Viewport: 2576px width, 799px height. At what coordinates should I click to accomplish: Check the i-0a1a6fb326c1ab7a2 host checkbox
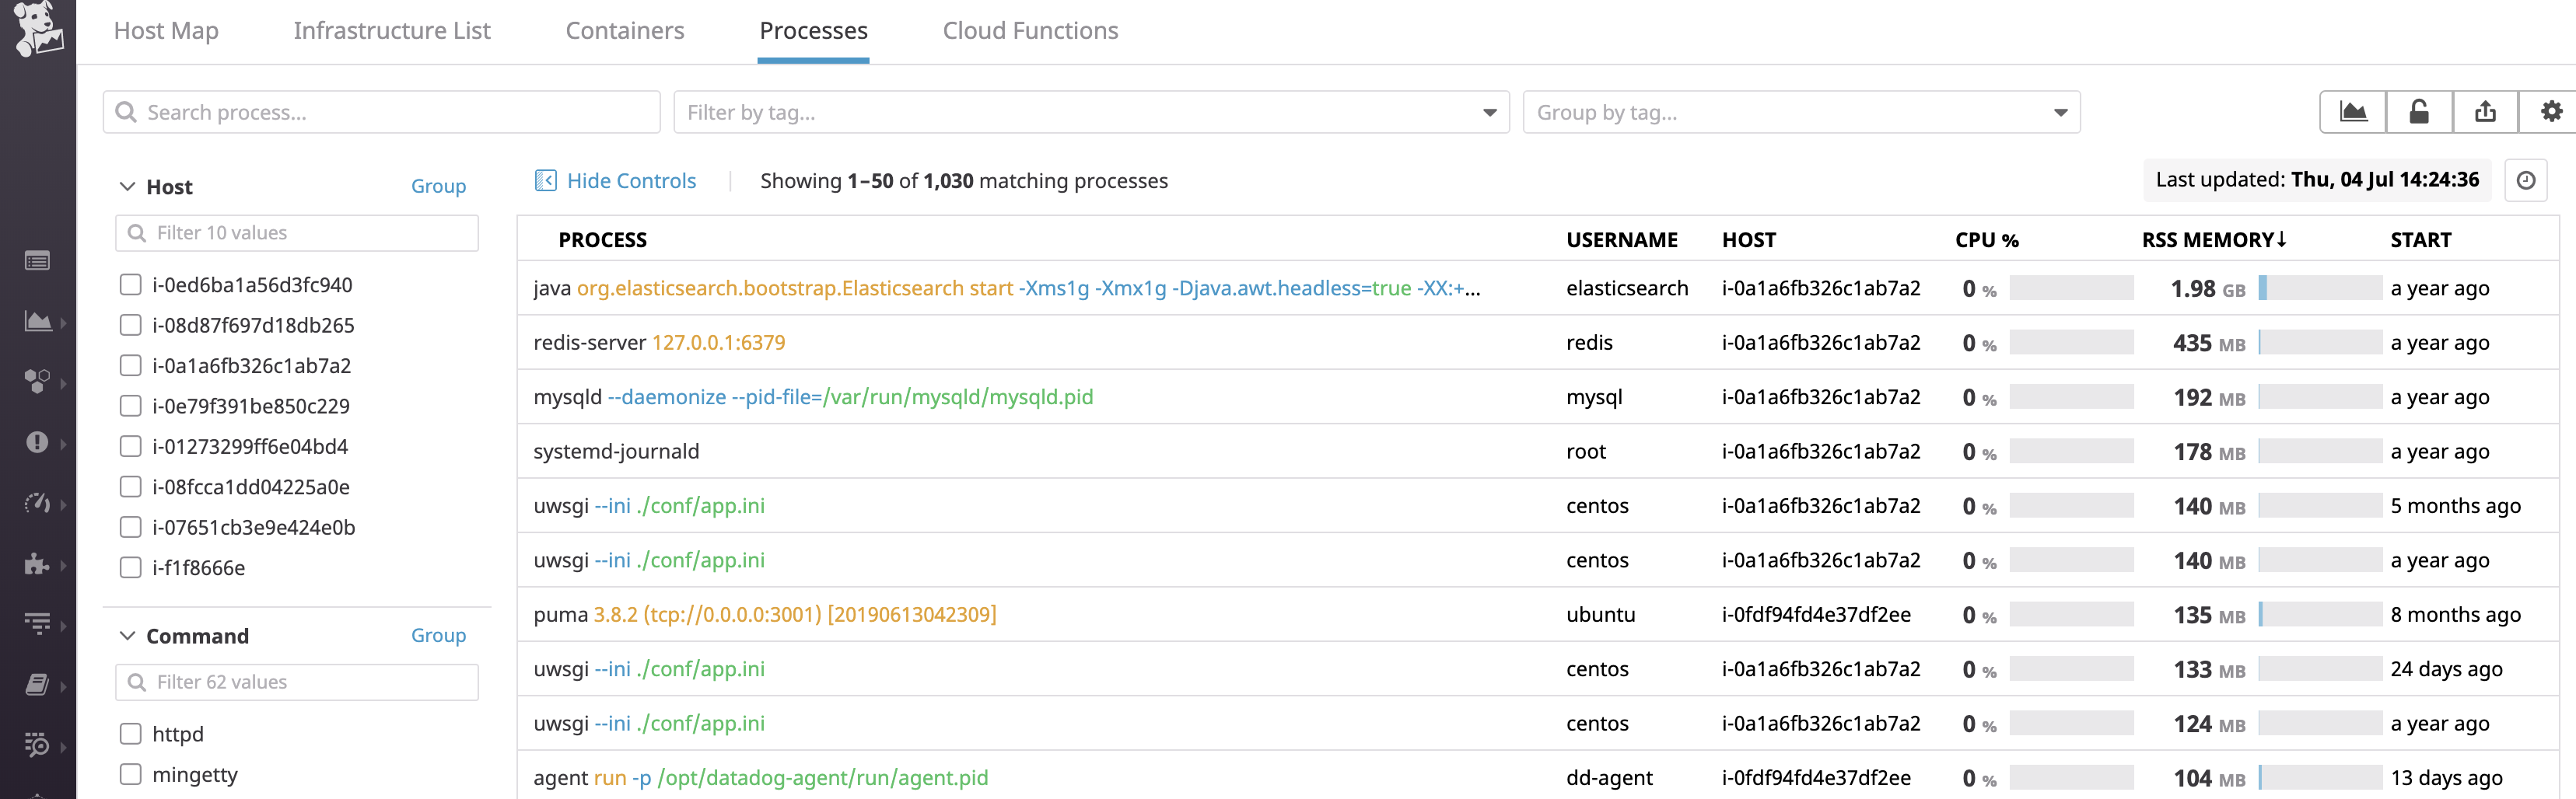pos(131,365)
